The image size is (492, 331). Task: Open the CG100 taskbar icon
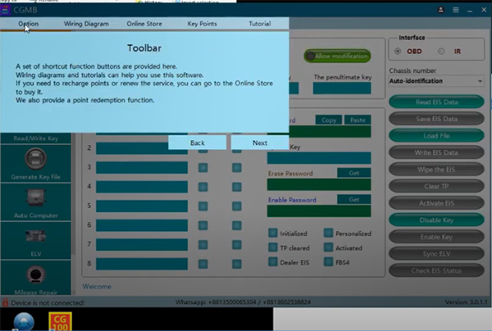point(60,320)
